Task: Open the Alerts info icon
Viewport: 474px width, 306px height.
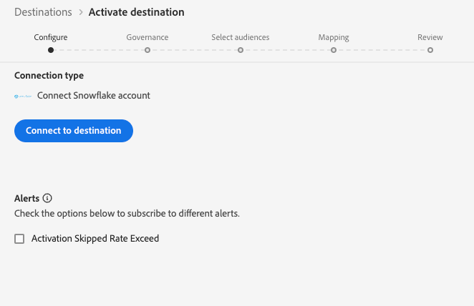Action: pyautogui.click(x=47, y=198)
